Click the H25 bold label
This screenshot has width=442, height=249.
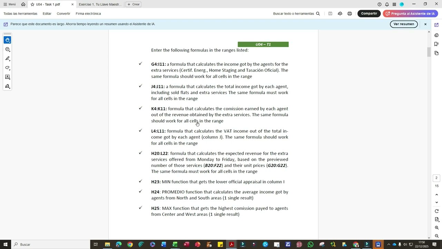tap(155, 208)
